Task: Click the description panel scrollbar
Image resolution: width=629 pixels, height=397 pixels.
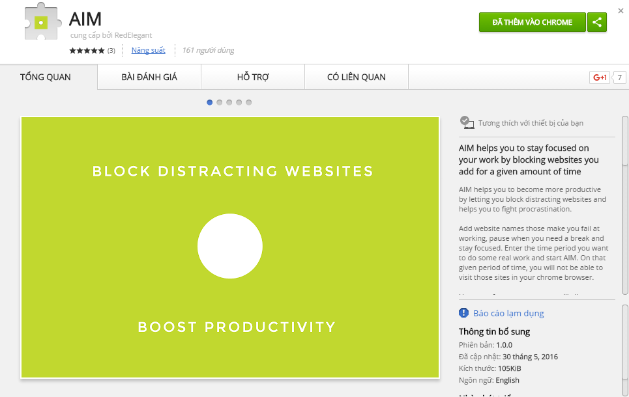Action: click(x=625, y=206)
